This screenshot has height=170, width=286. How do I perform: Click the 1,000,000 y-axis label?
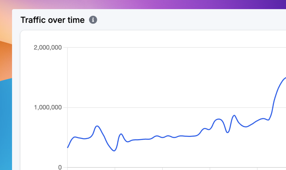point(48,108)
